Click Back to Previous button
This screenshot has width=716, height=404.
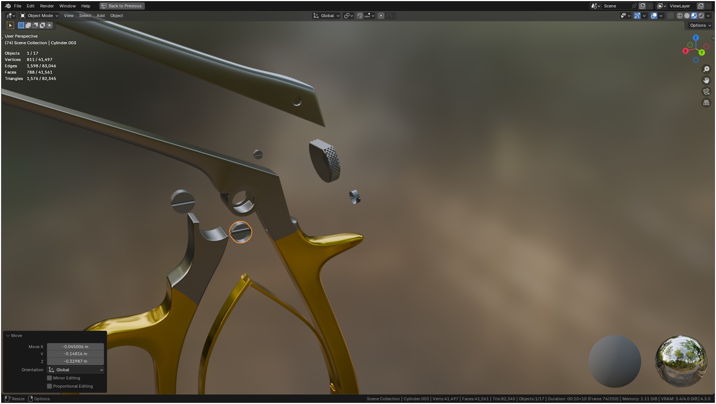(122, 6)
